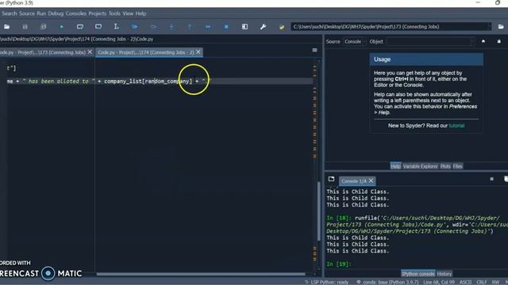Close the 173 (Connecting Jobs) editor tab
The image size is (508, 285).
pos(90,51)
